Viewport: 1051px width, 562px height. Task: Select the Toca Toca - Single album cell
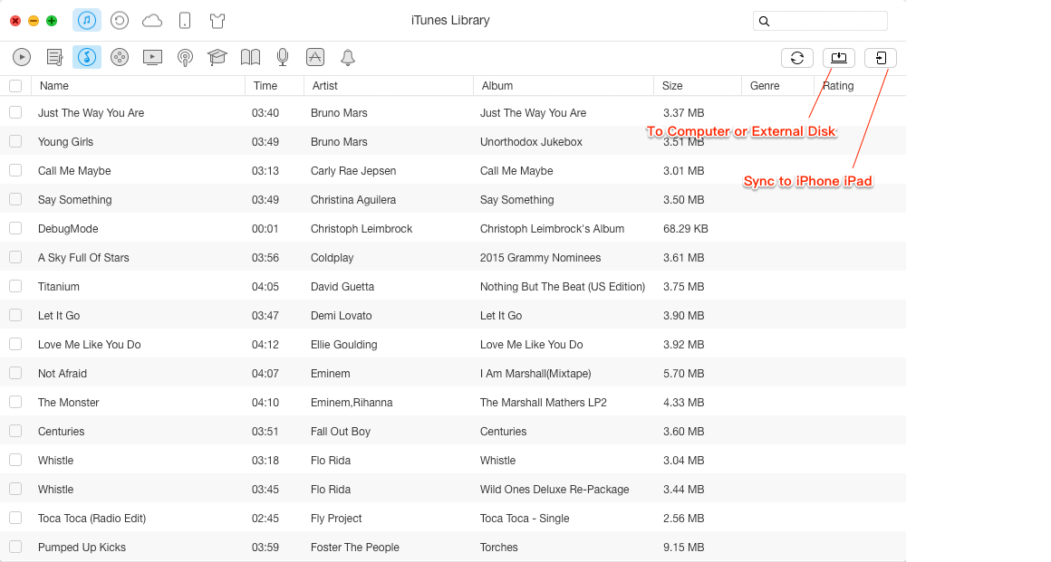(525, 519)
